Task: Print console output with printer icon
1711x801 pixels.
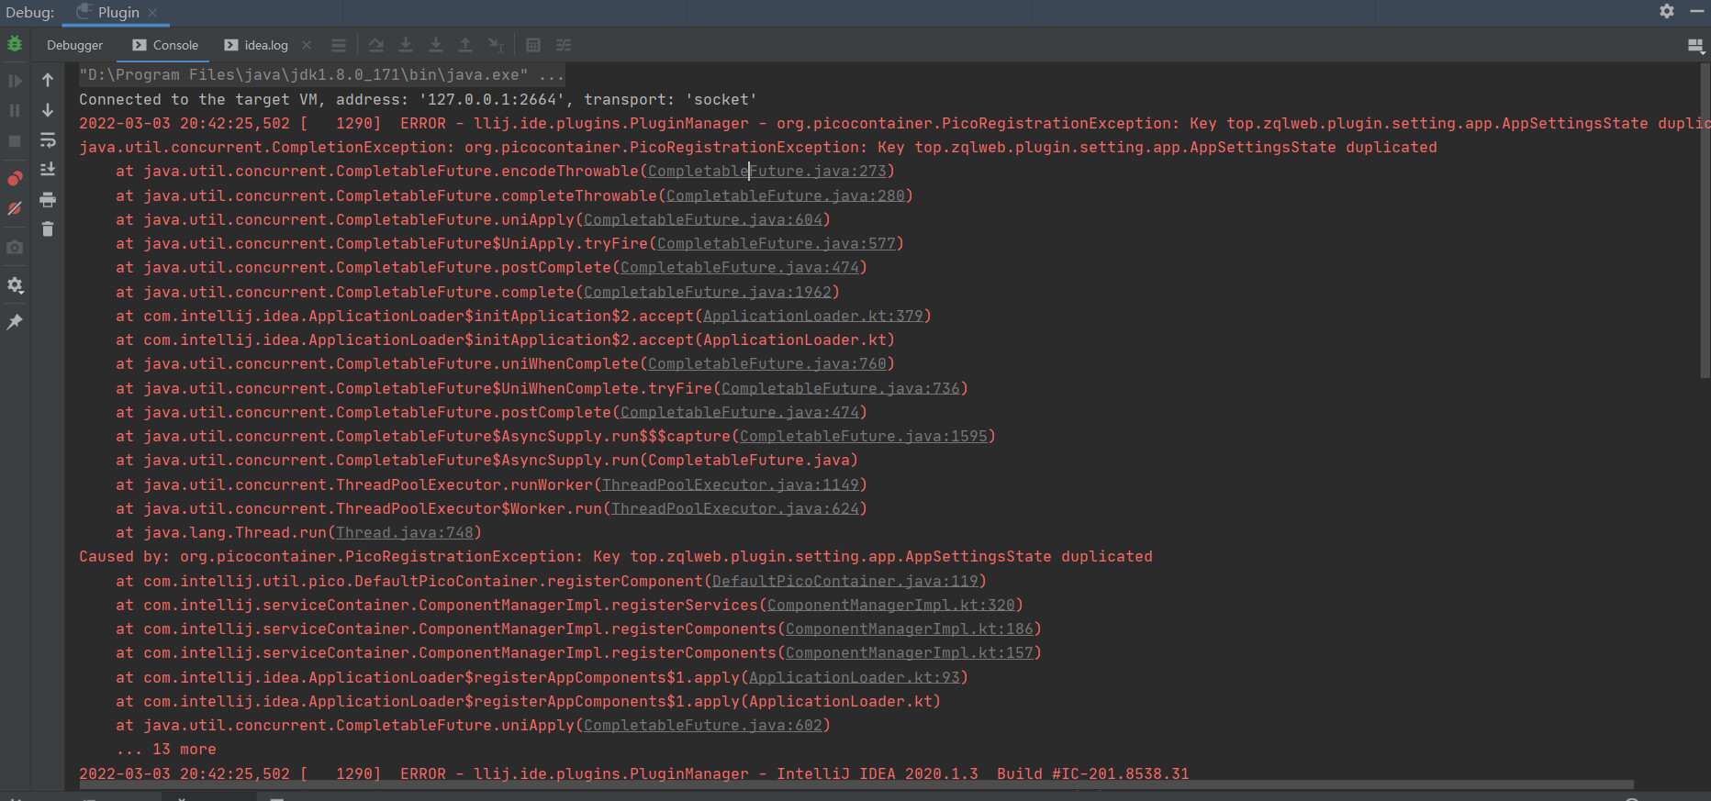Action: (x=48, y=200)
